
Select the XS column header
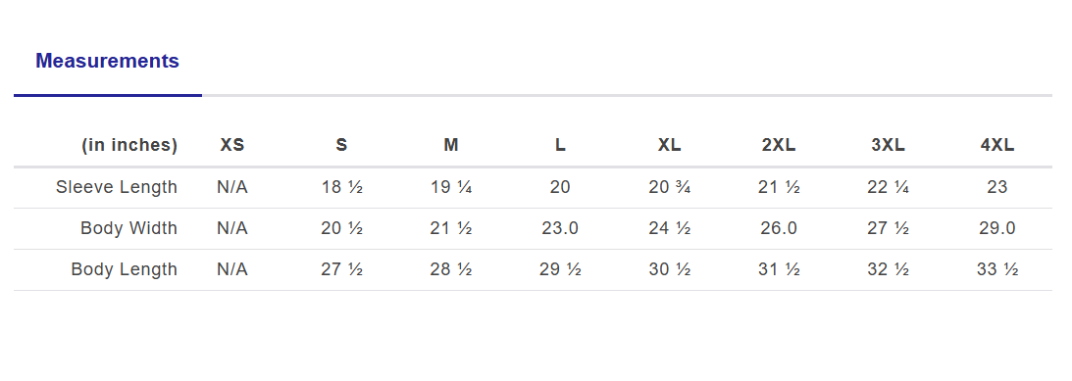232,145
